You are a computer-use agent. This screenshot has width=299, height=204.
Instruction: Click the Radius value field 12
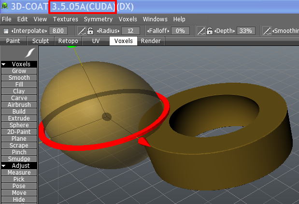130,31
